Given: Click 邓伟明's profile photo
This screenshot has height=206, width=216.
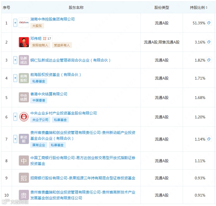Looking at the screenshot, I should tap(24, 42).
